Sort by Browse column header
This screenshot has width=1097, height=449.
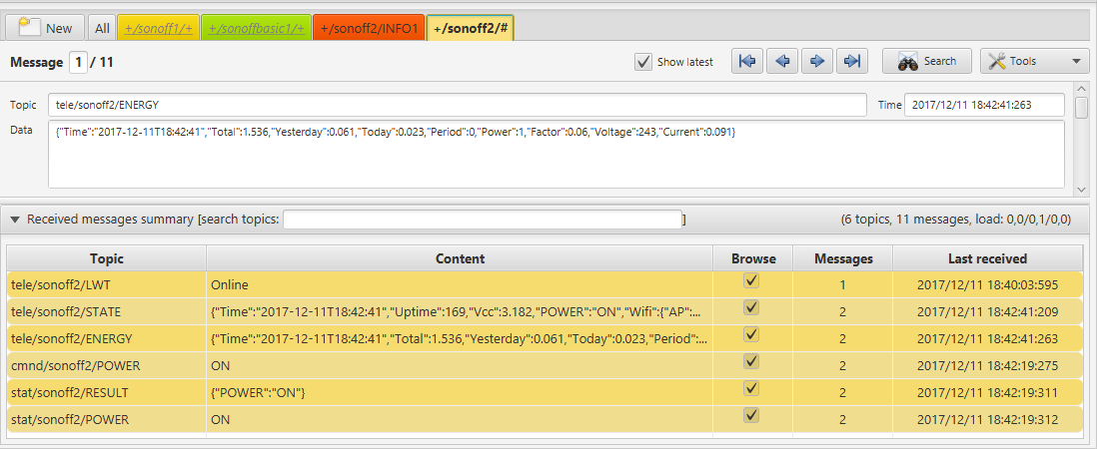753,258
